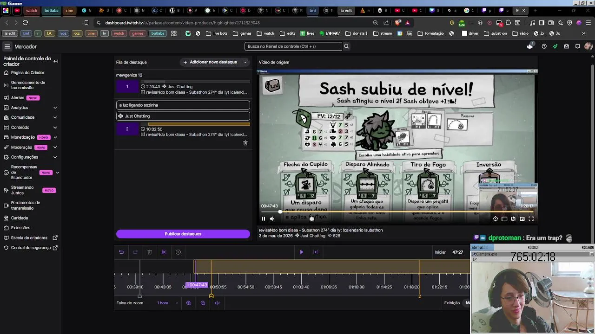Select the scissors split tool

[164, 252]
